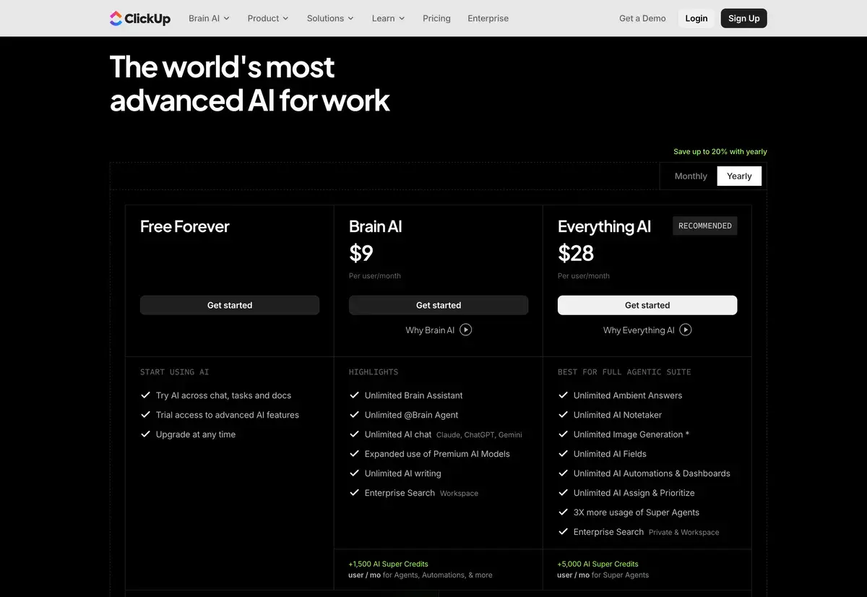Click Claude, ChatGPT, Gemini caption
The width and height of the screenshot is (867, 597).
(x=479, y=435)
